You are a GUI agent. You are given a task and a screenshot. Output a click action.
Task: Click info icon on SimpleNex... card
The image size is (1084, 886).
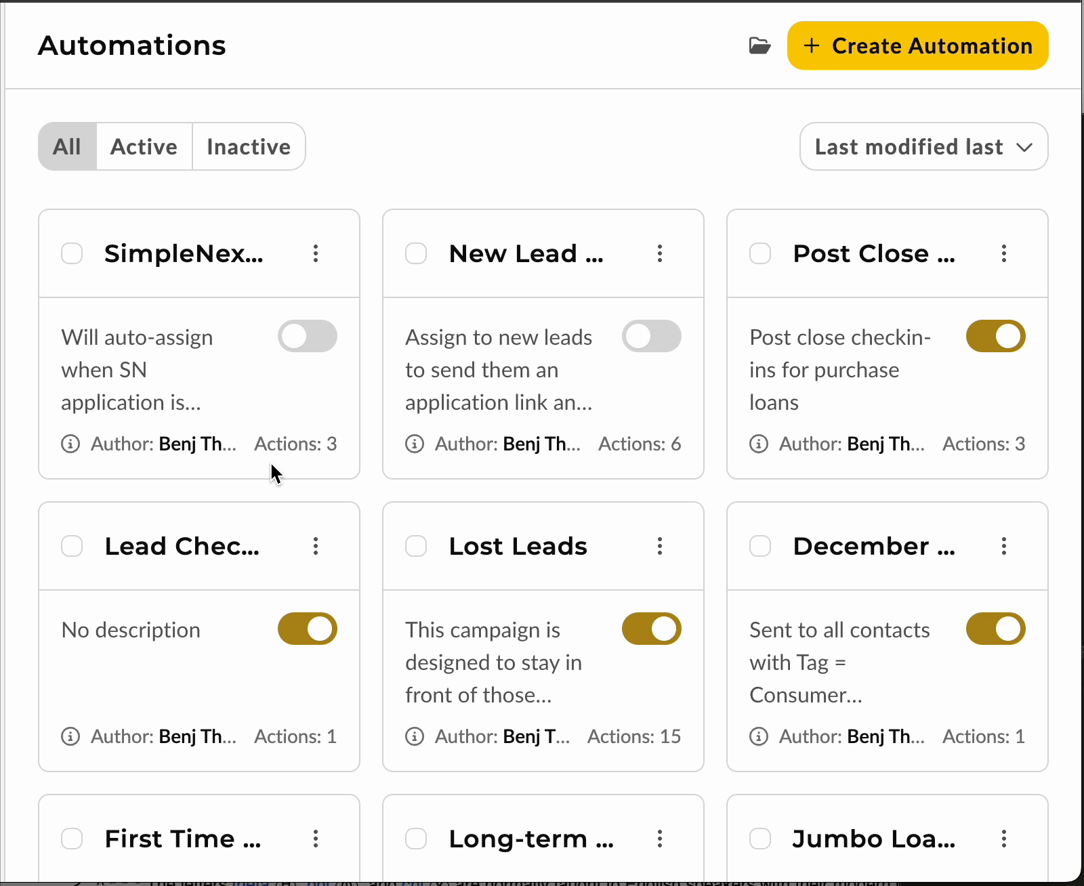point(70,444)
